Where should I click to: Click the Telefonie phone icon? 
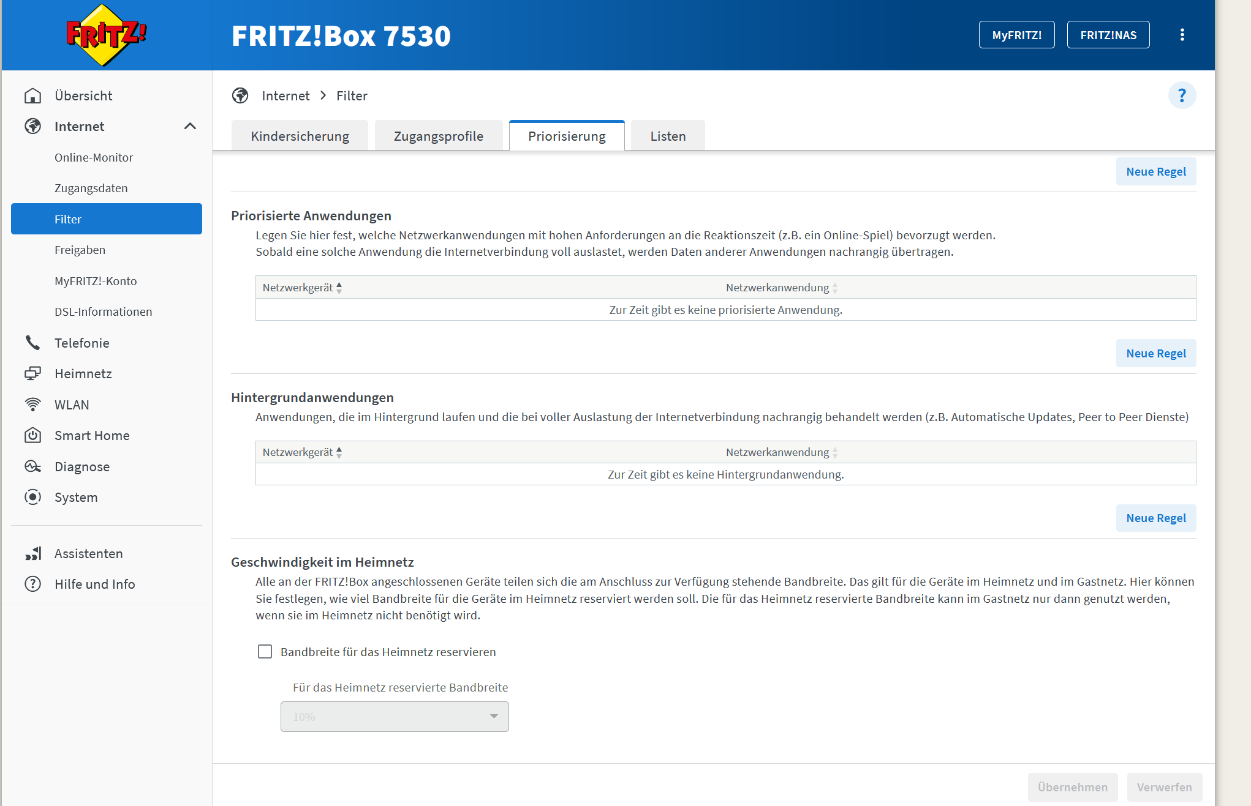pyautogui.click(x=32, y=343)
